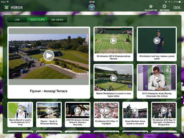Open Wimbledon 2013 Day 12 Highlights thumbnail
The width and height of the screenshot is (184, 138).
pos(106,114)
